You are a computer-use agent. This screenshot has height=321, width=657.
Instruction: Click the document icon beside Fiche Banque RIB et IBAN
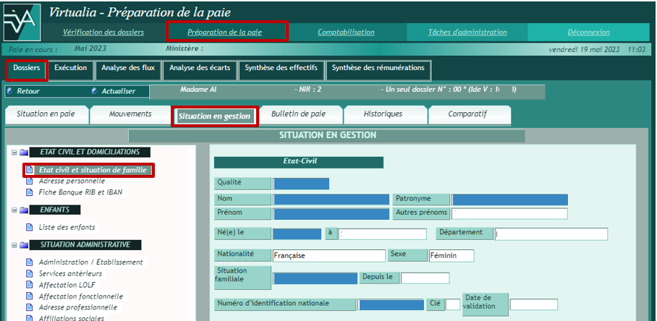click(30, 192)
